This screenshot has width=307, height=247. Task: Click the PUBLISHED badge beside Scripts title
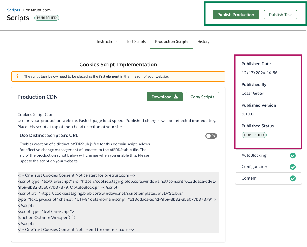[x=47, y=18]
